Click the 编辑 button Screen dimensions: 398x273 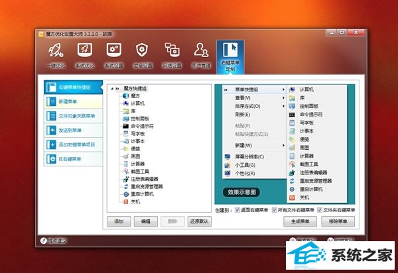coord(146,221)
